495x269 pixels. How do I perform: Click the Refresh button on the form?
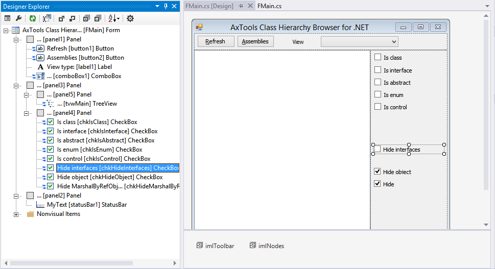(216, 41)
